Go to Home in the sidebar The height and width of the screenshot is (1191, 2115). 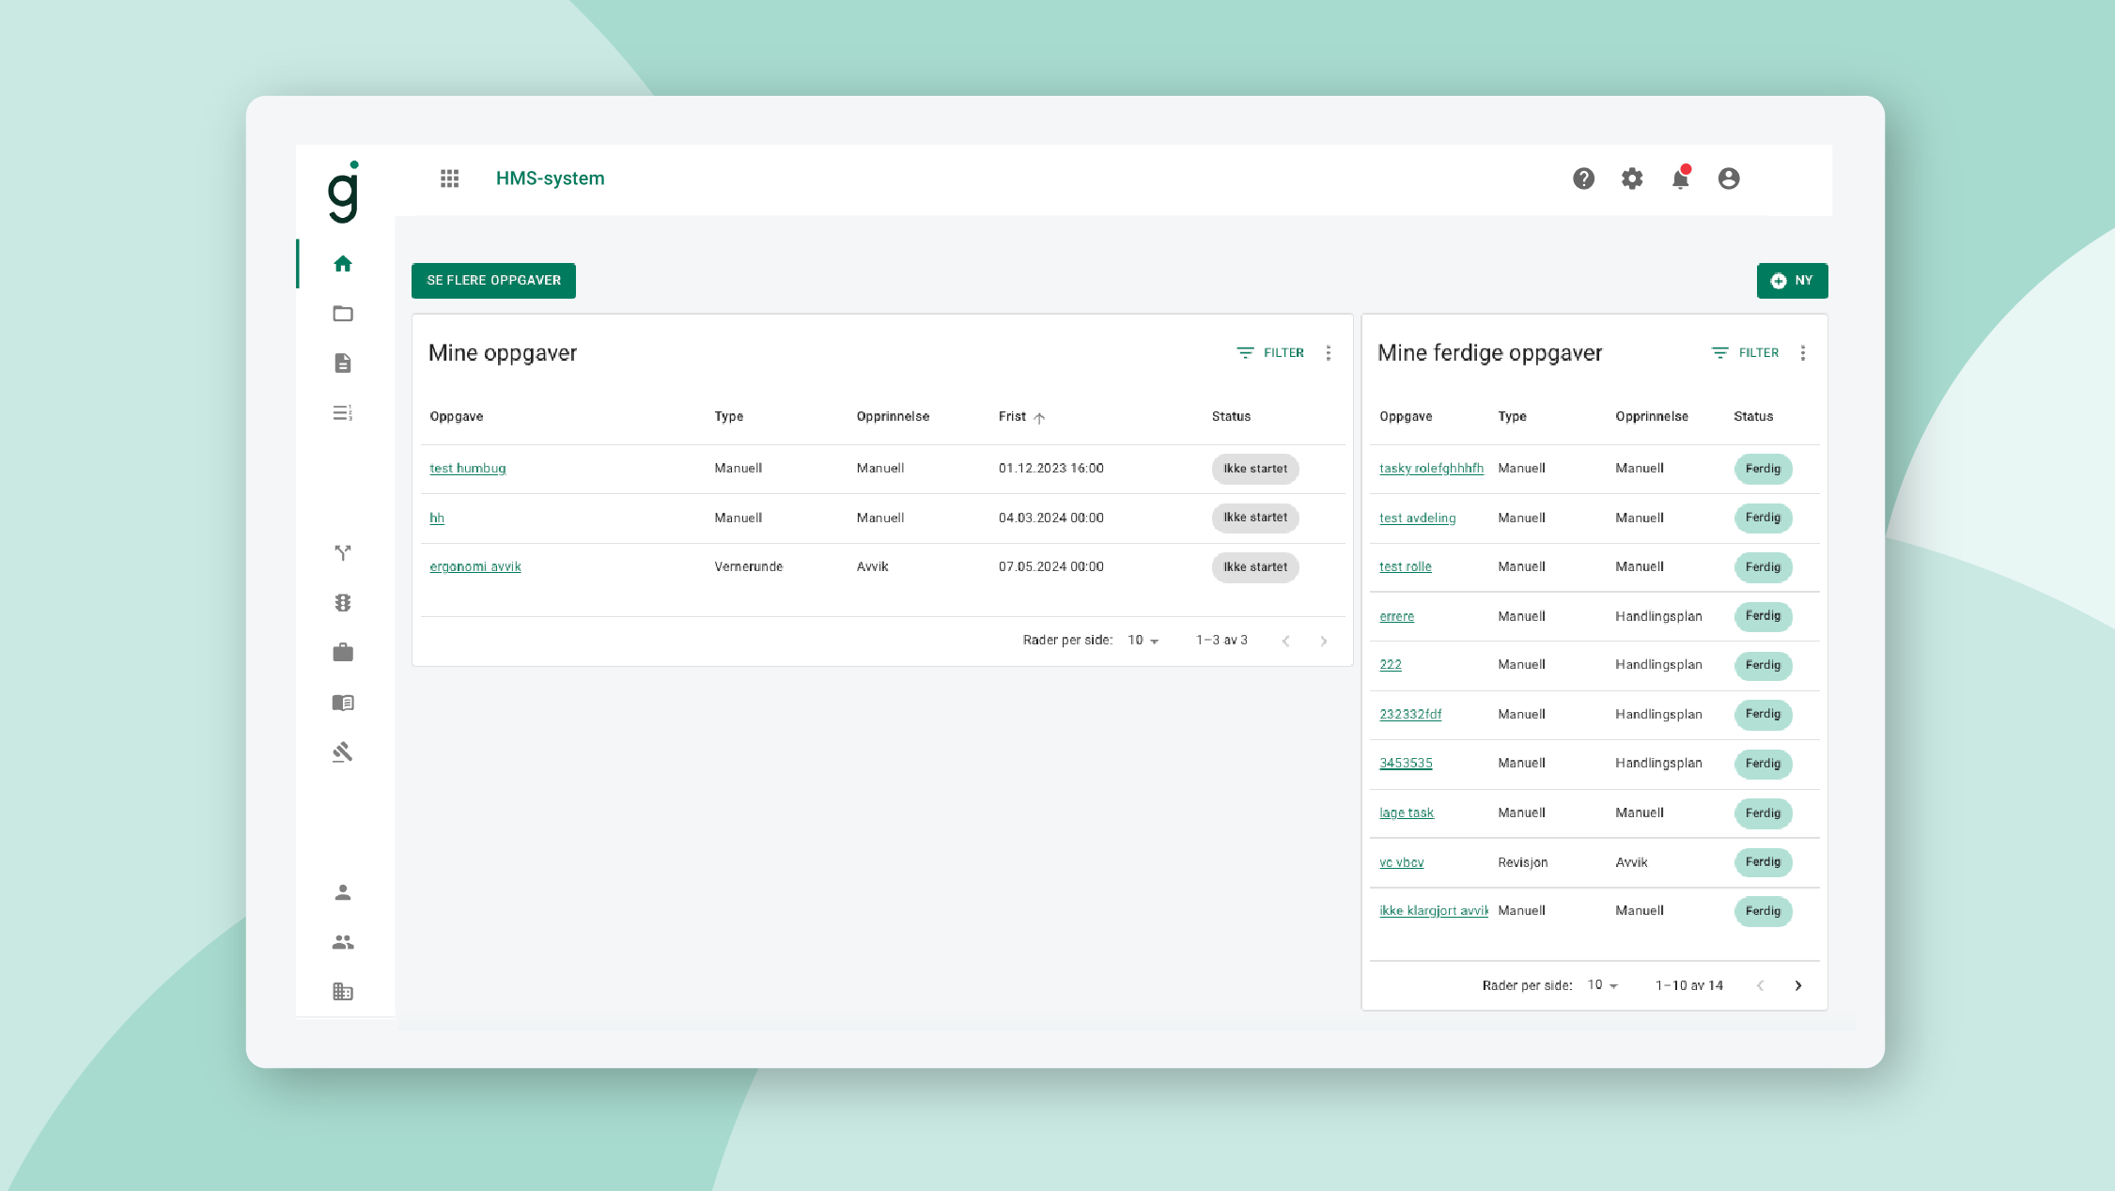coord(343,264)
